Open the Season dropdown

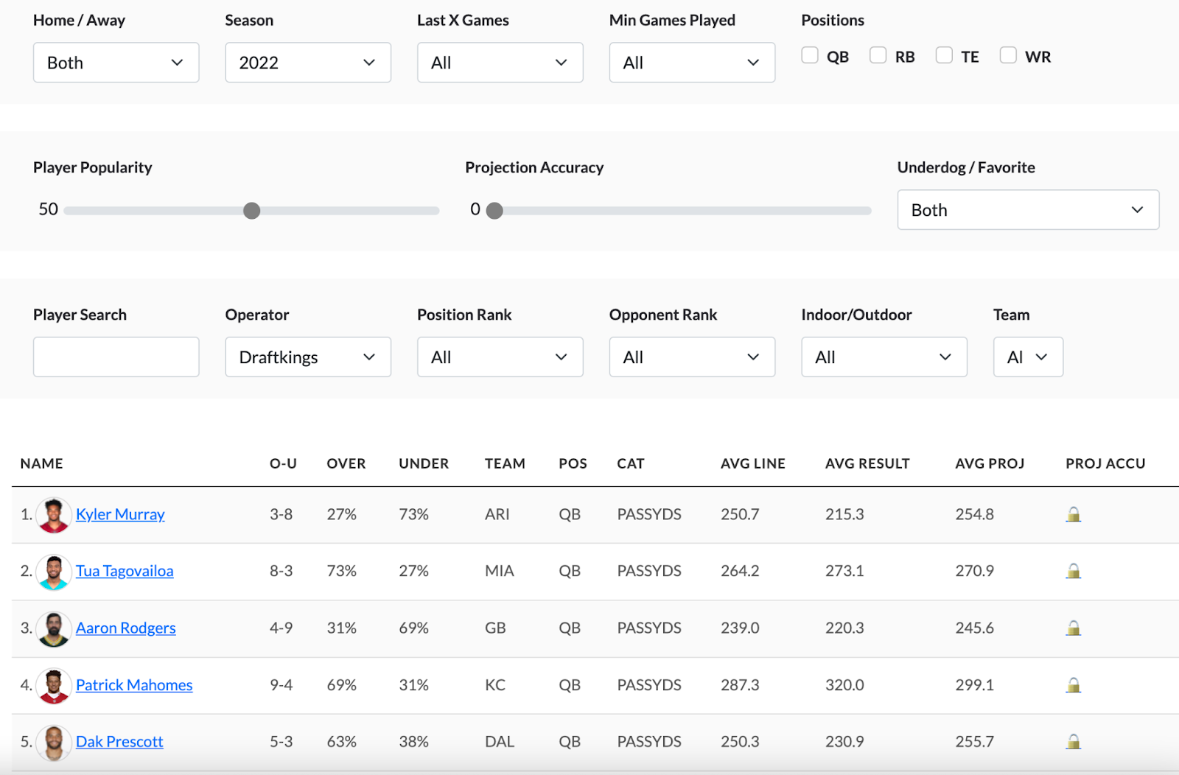tap(308, 63)
